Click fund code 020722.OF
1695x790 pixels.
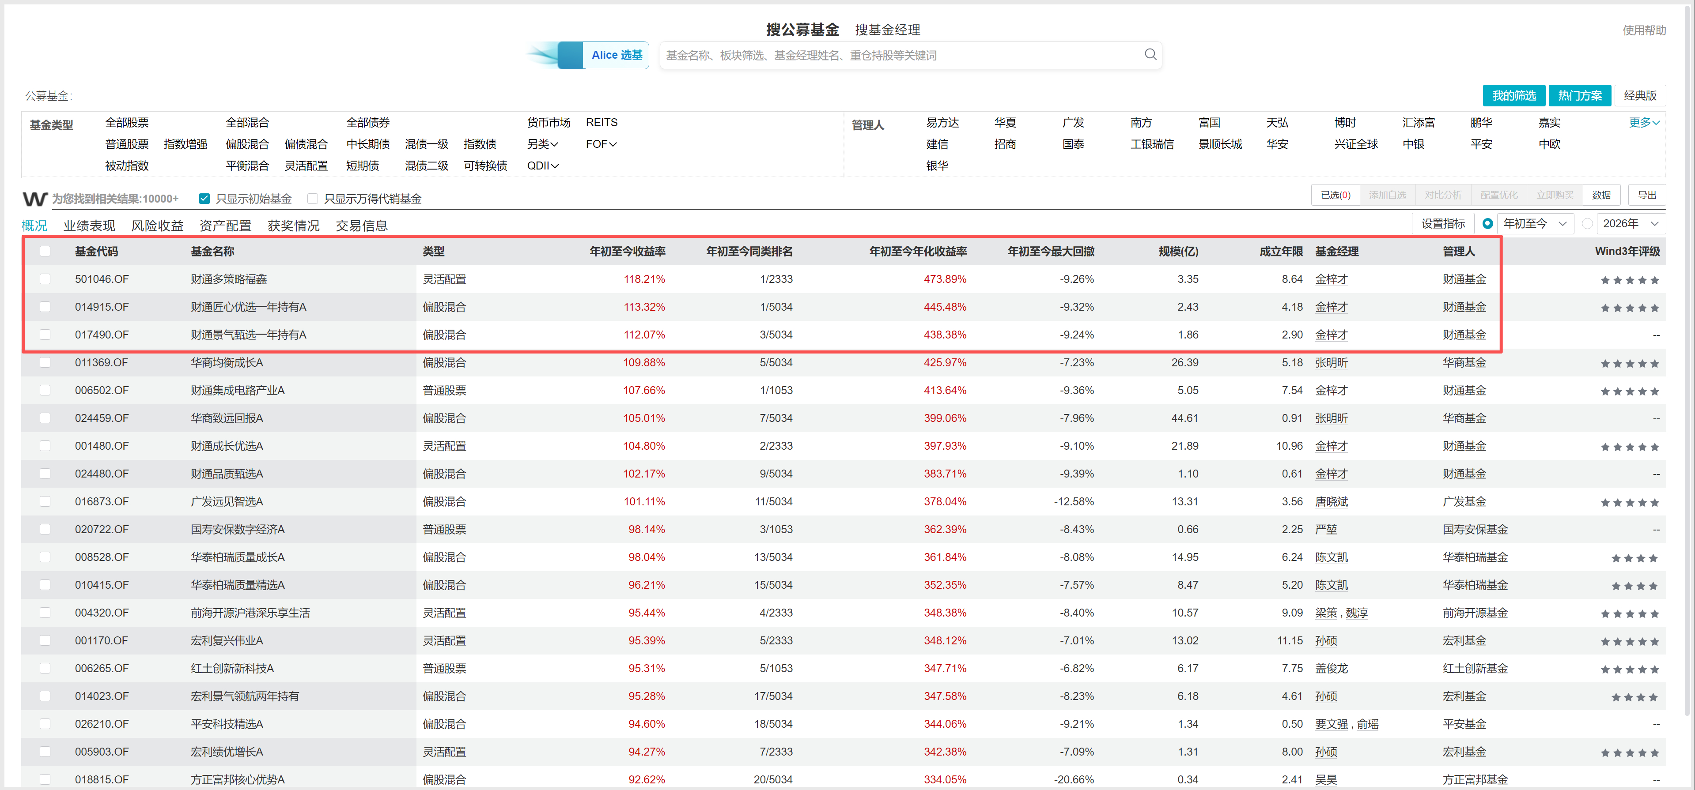click(102, 529)
